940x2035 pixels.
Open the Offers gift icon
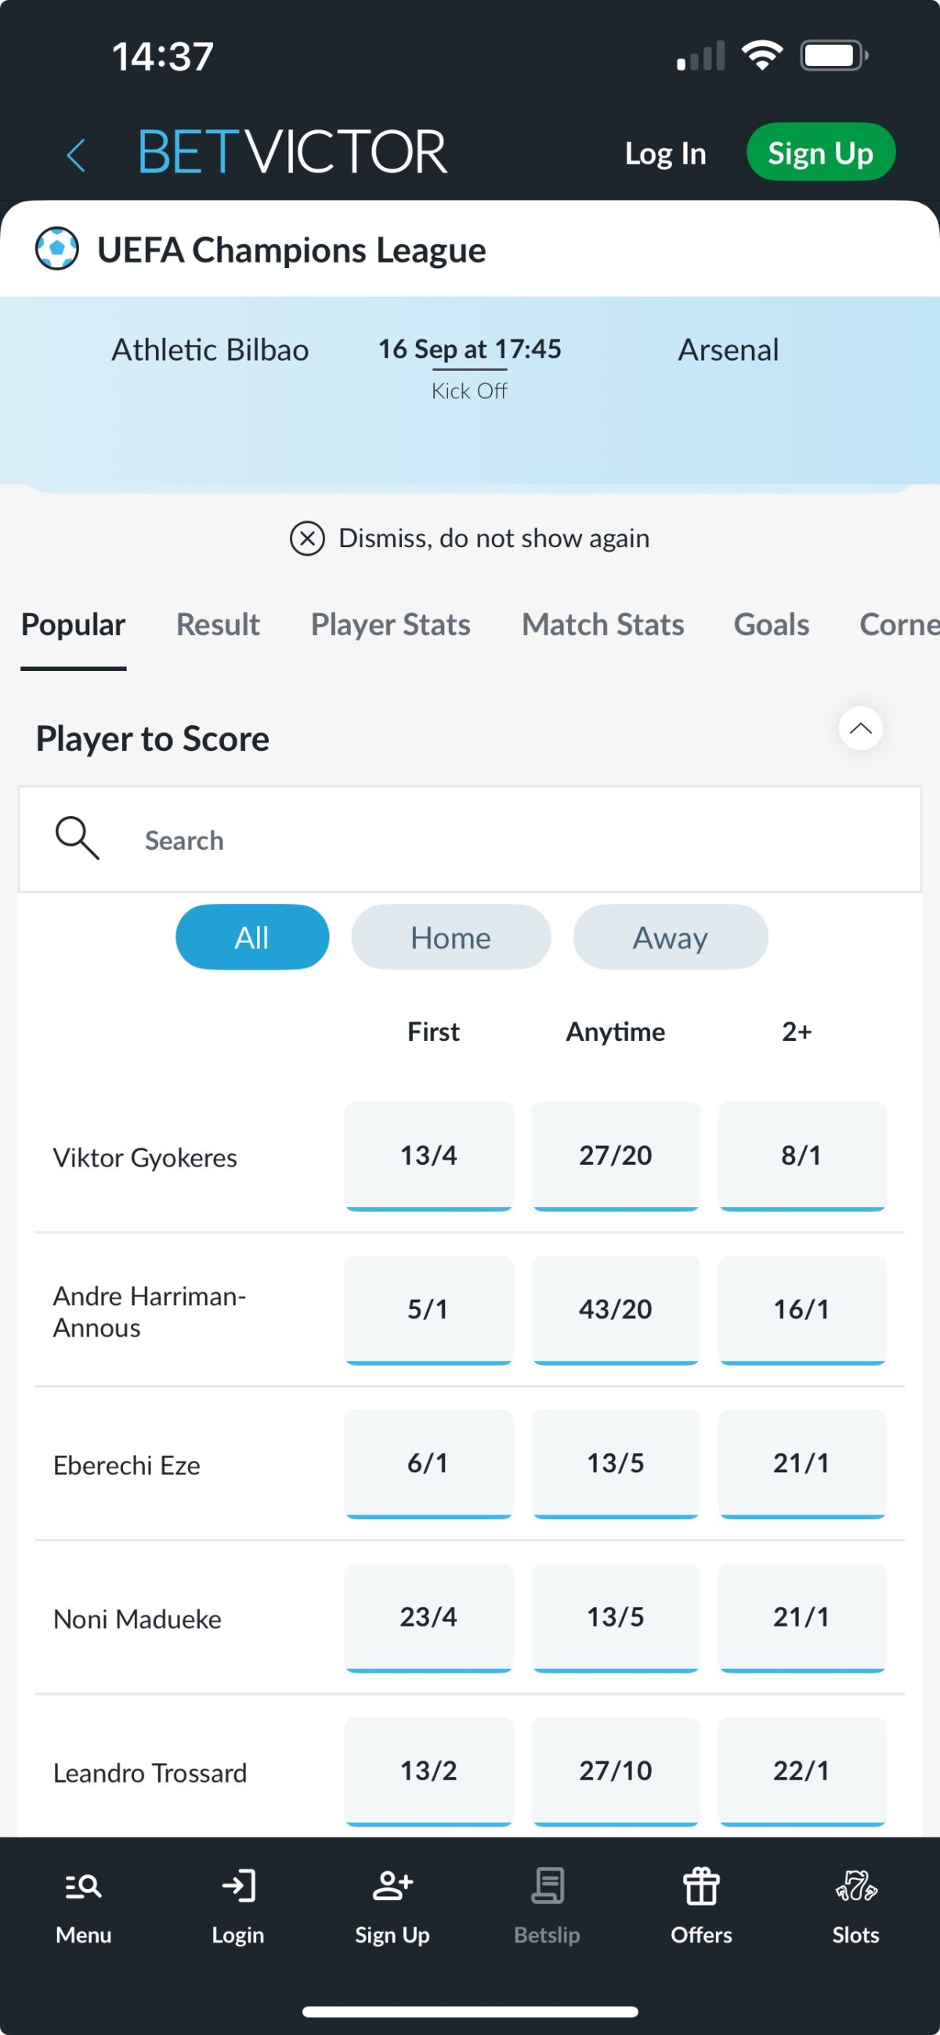click(701, 1887)
